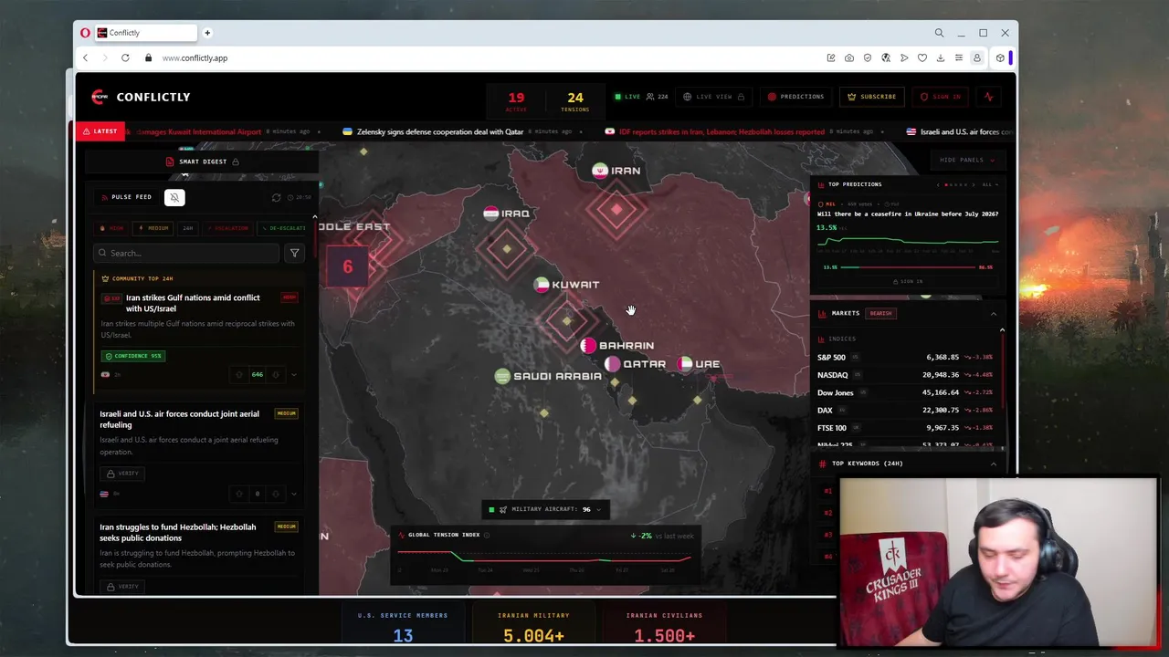1169x657 pixels.
Task: Open story Iran struggles to fund Hezbollah
Action: (178, 532)
